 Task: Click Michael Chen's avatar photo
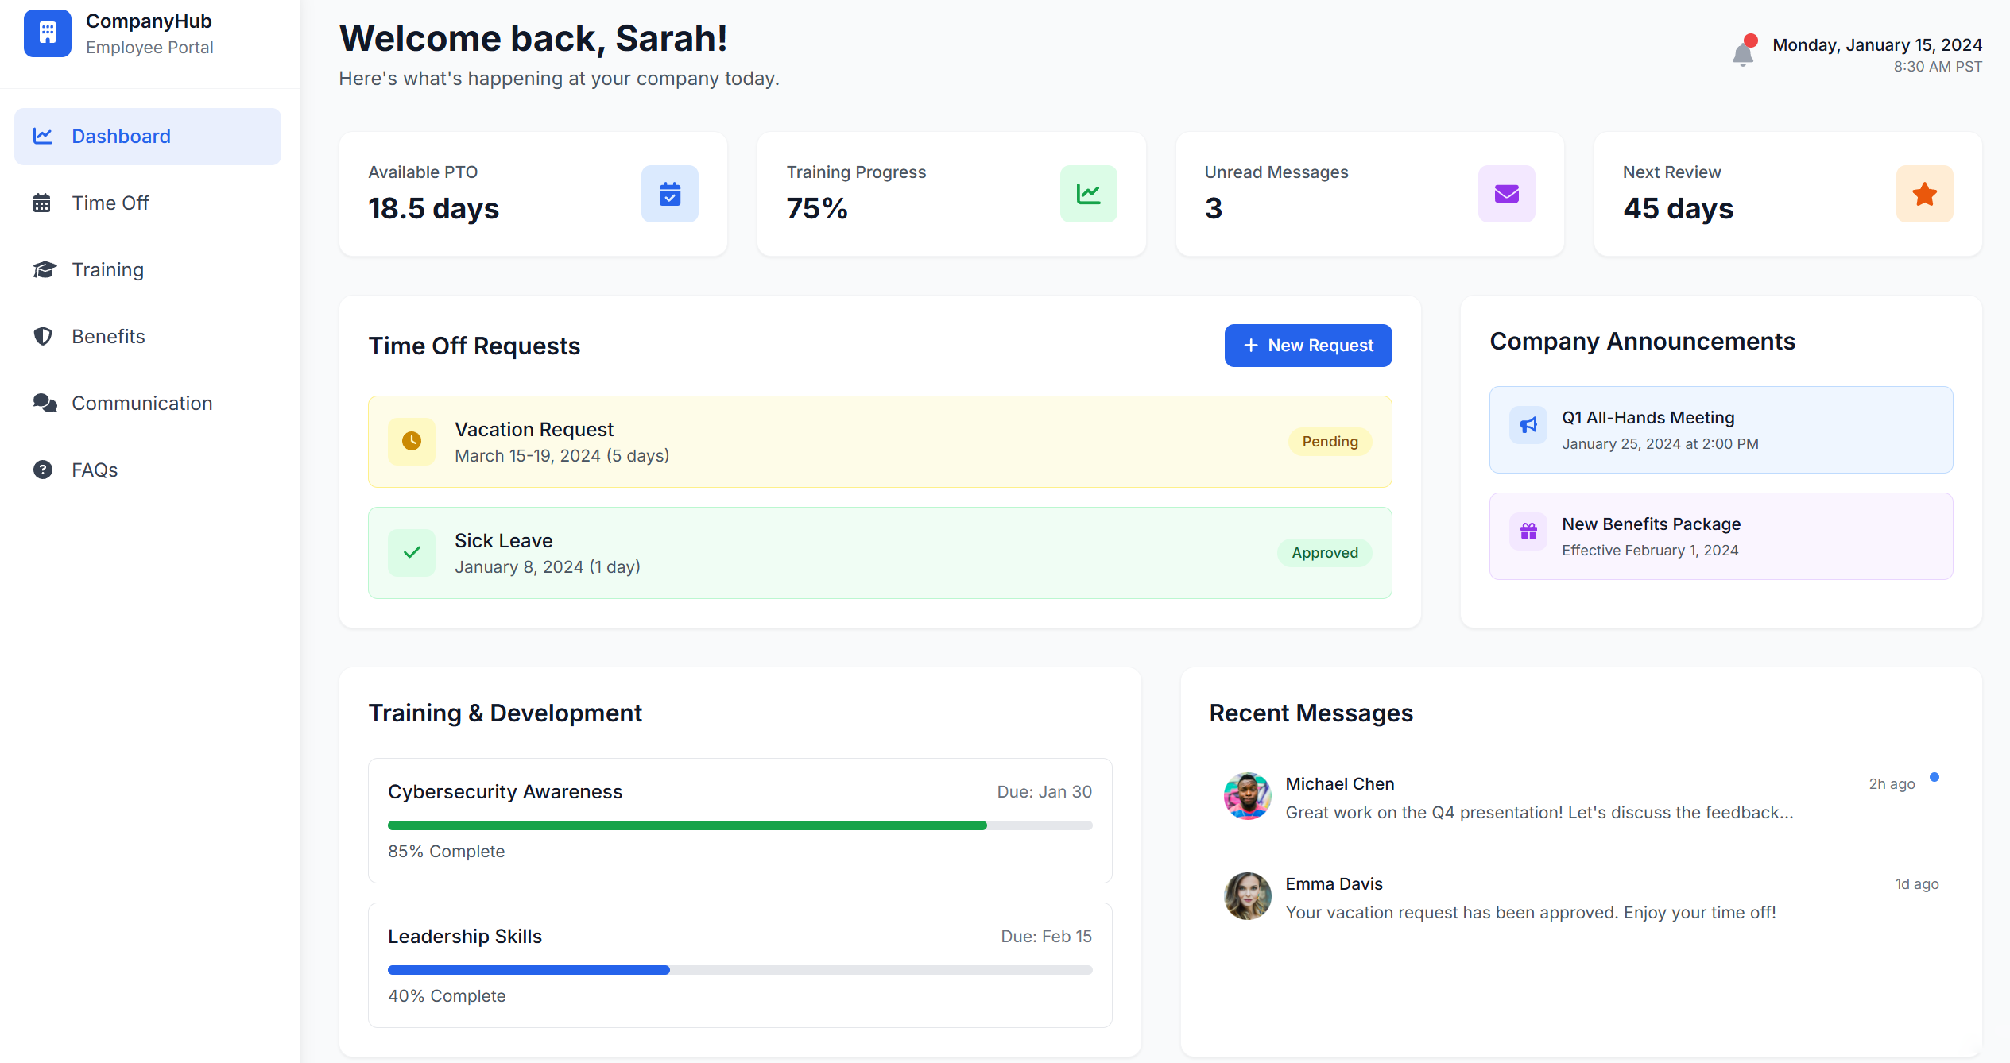(1247, 796)
